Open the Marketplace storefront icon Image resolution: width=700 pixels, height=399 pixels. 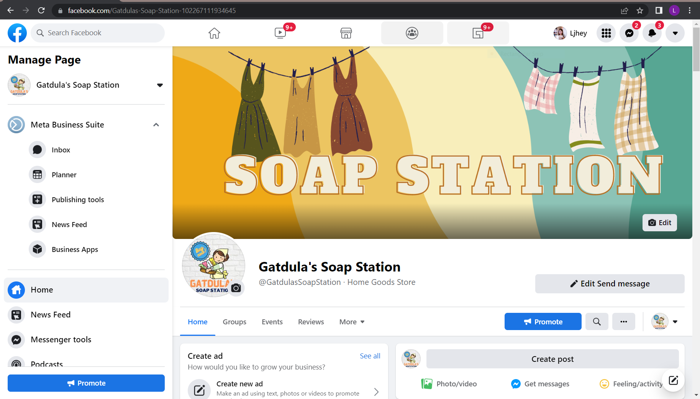click(x=346, y=33)
